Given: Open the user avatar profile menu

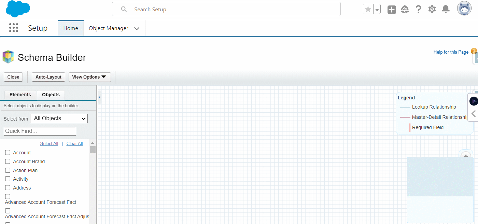Looking at the screenshot, I should pos(464,9).
